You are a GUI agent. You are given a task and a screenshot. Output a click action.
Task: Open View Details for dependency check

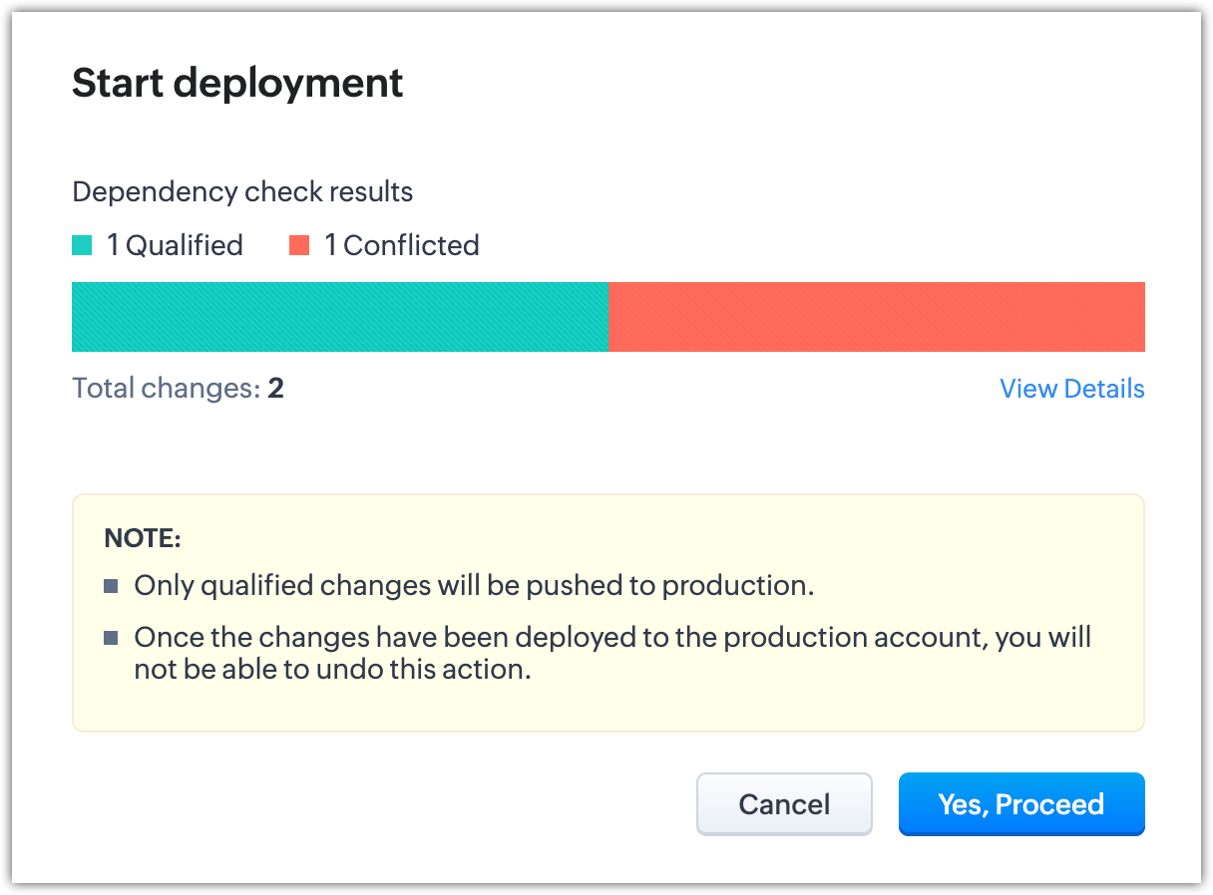pos(1071,389)
